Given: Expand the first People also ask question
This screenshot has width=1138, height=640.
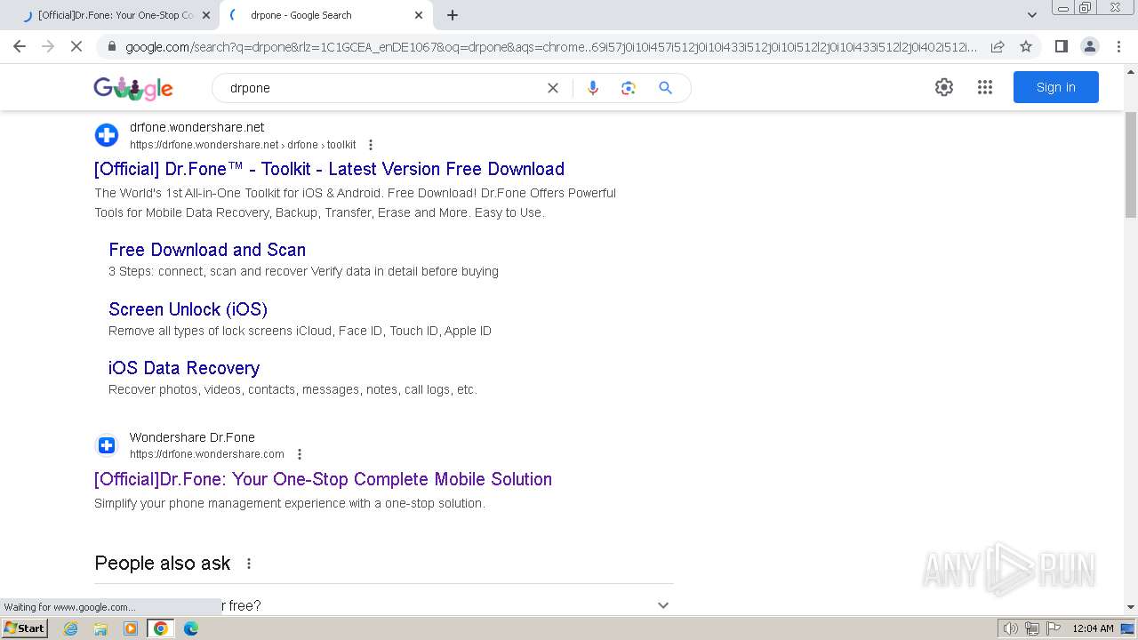Looking at the screenshot, I should pyautogui.click(x=384, y=605).
